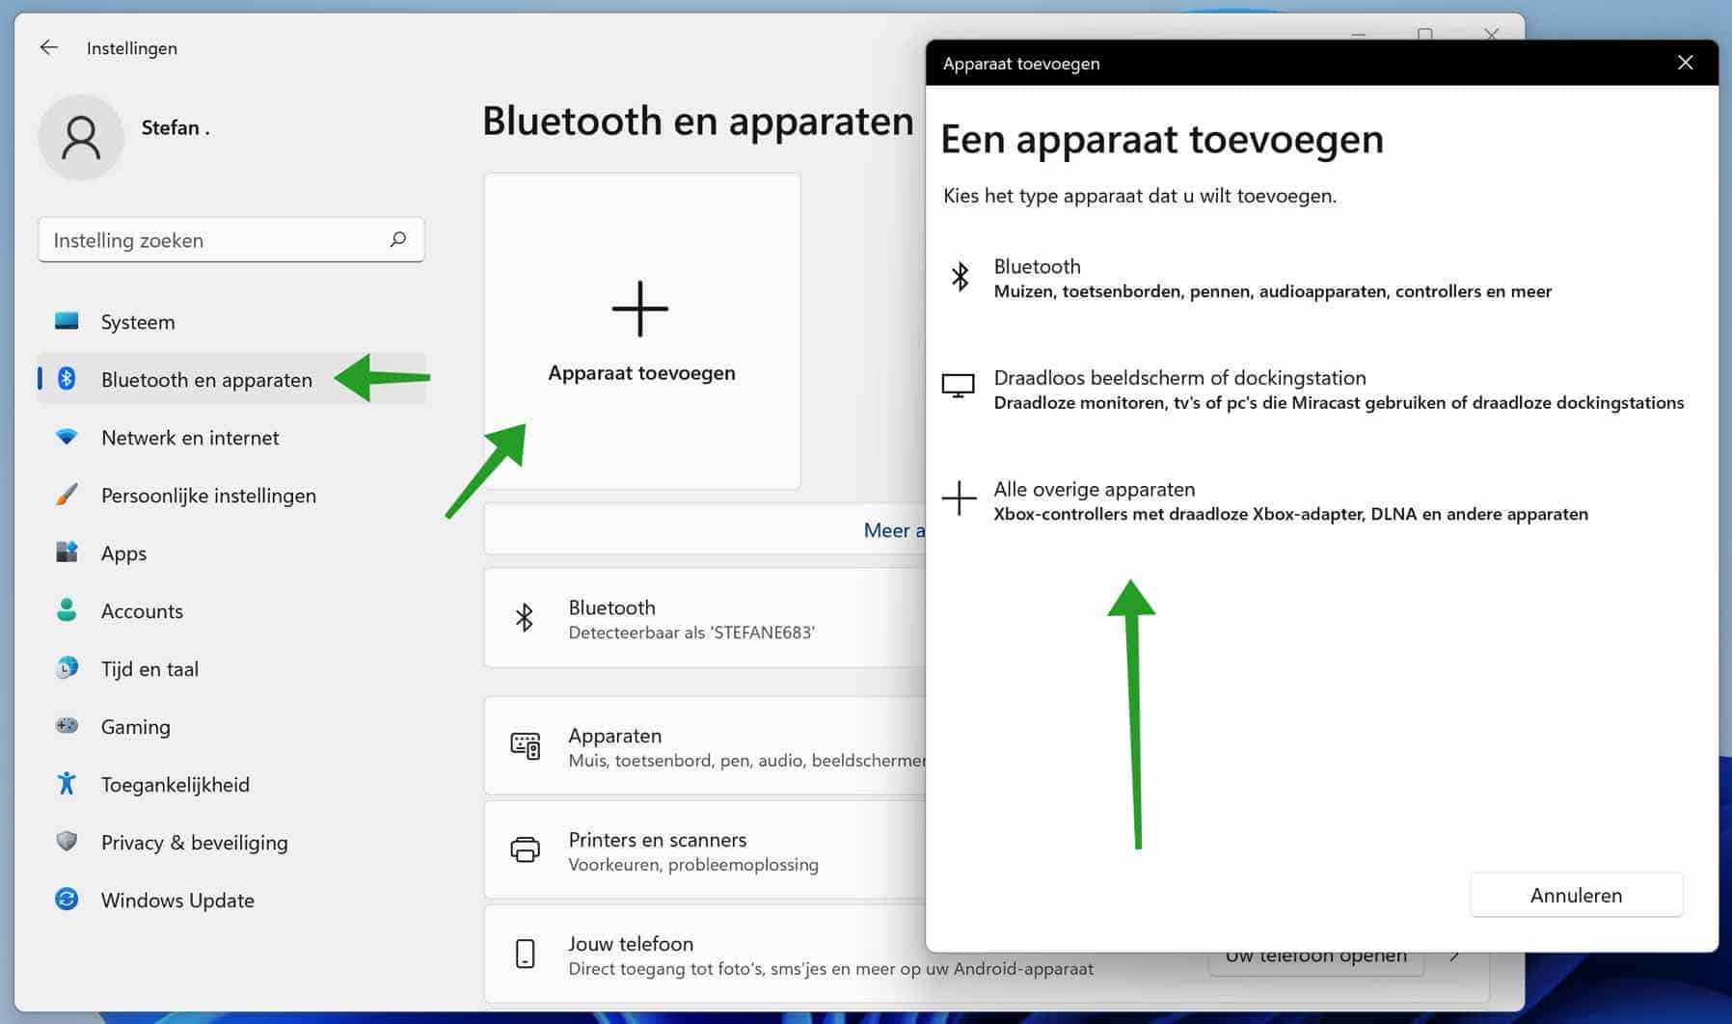This screenshot has height=1024, width=1732.
Task: Click the Windows Update icon
Action: [66, 900]
